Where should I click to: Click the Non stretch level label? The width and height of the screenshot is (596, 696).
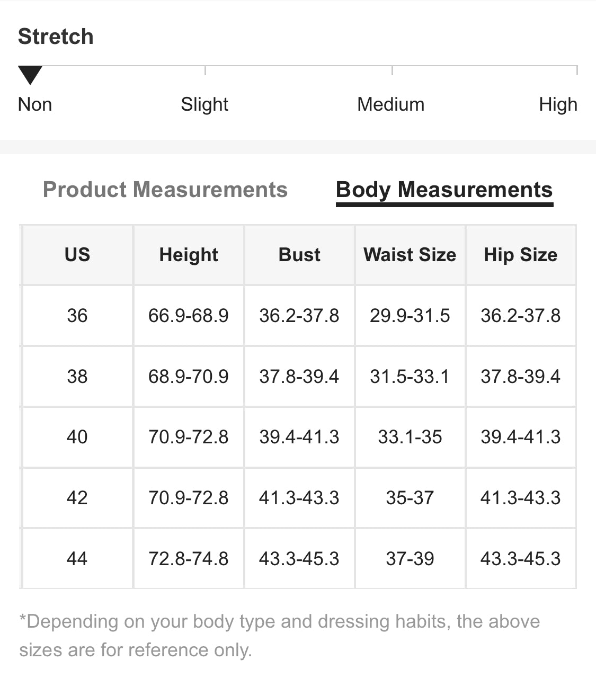tap(35, 104)
